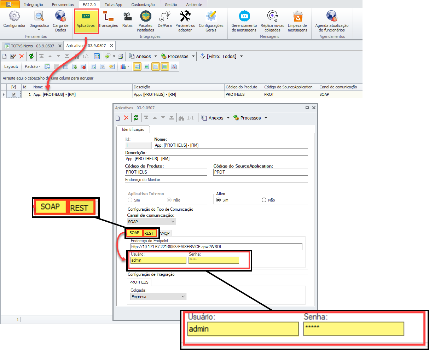Click Réplica novas coligadas icon
429x350 pixels.
pos(272,22)
